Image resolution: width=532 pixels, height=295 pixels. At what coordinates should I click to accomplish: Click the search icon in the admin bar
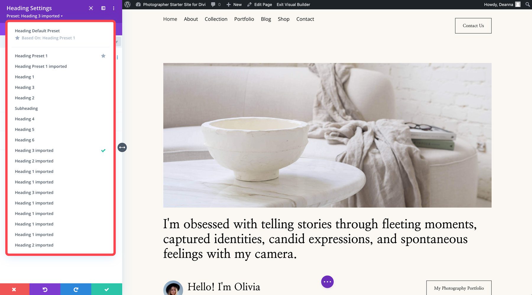(x=527, y=4)
